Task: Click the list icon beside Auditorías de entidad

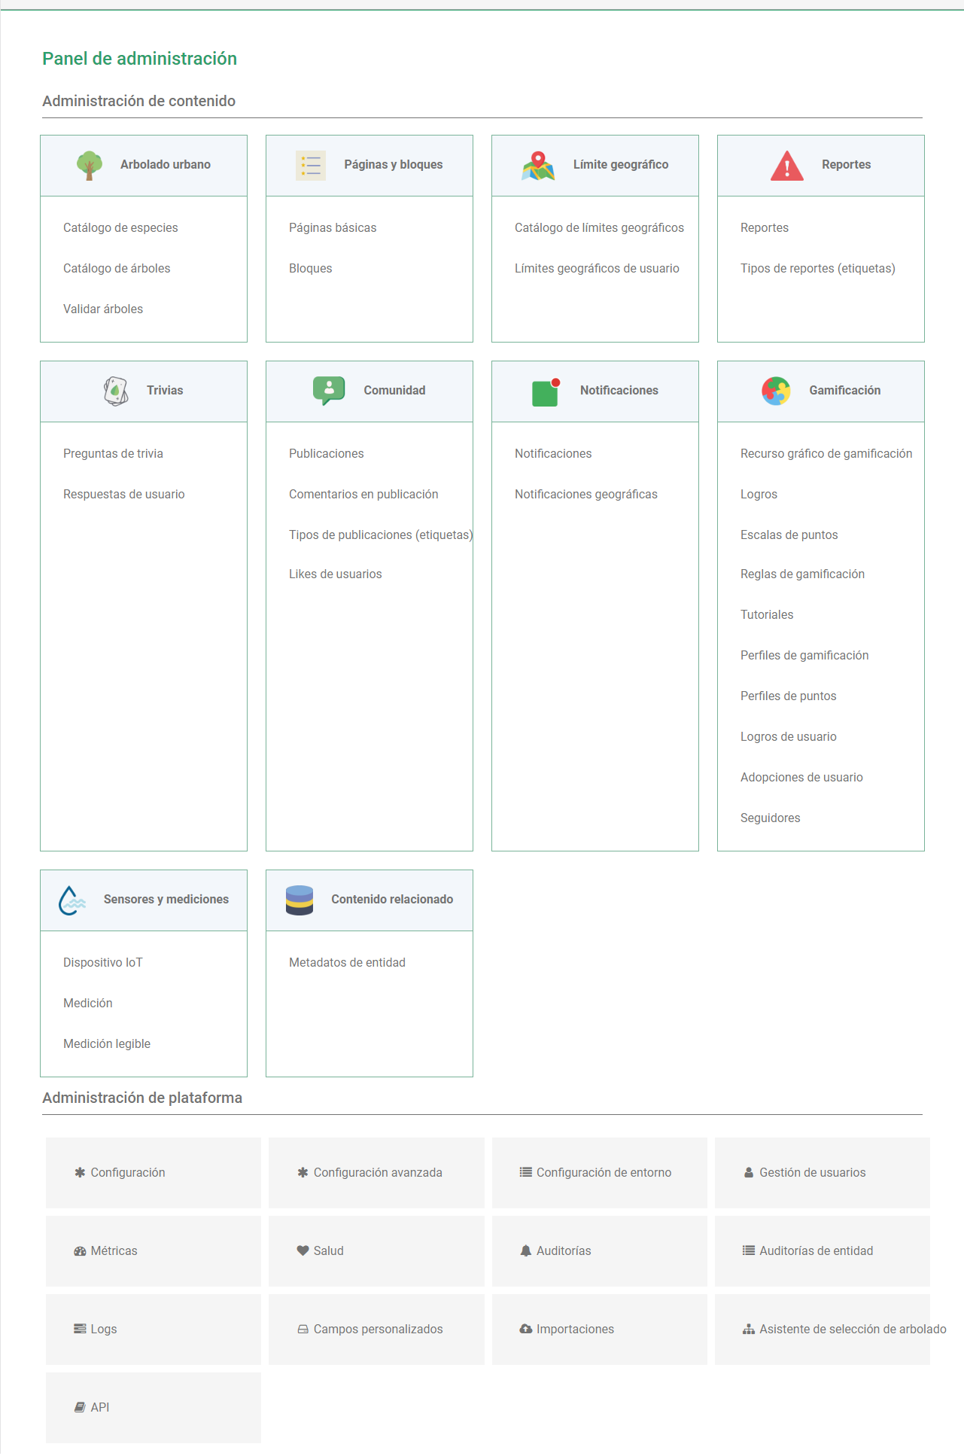Action: tap(749, 1250)
